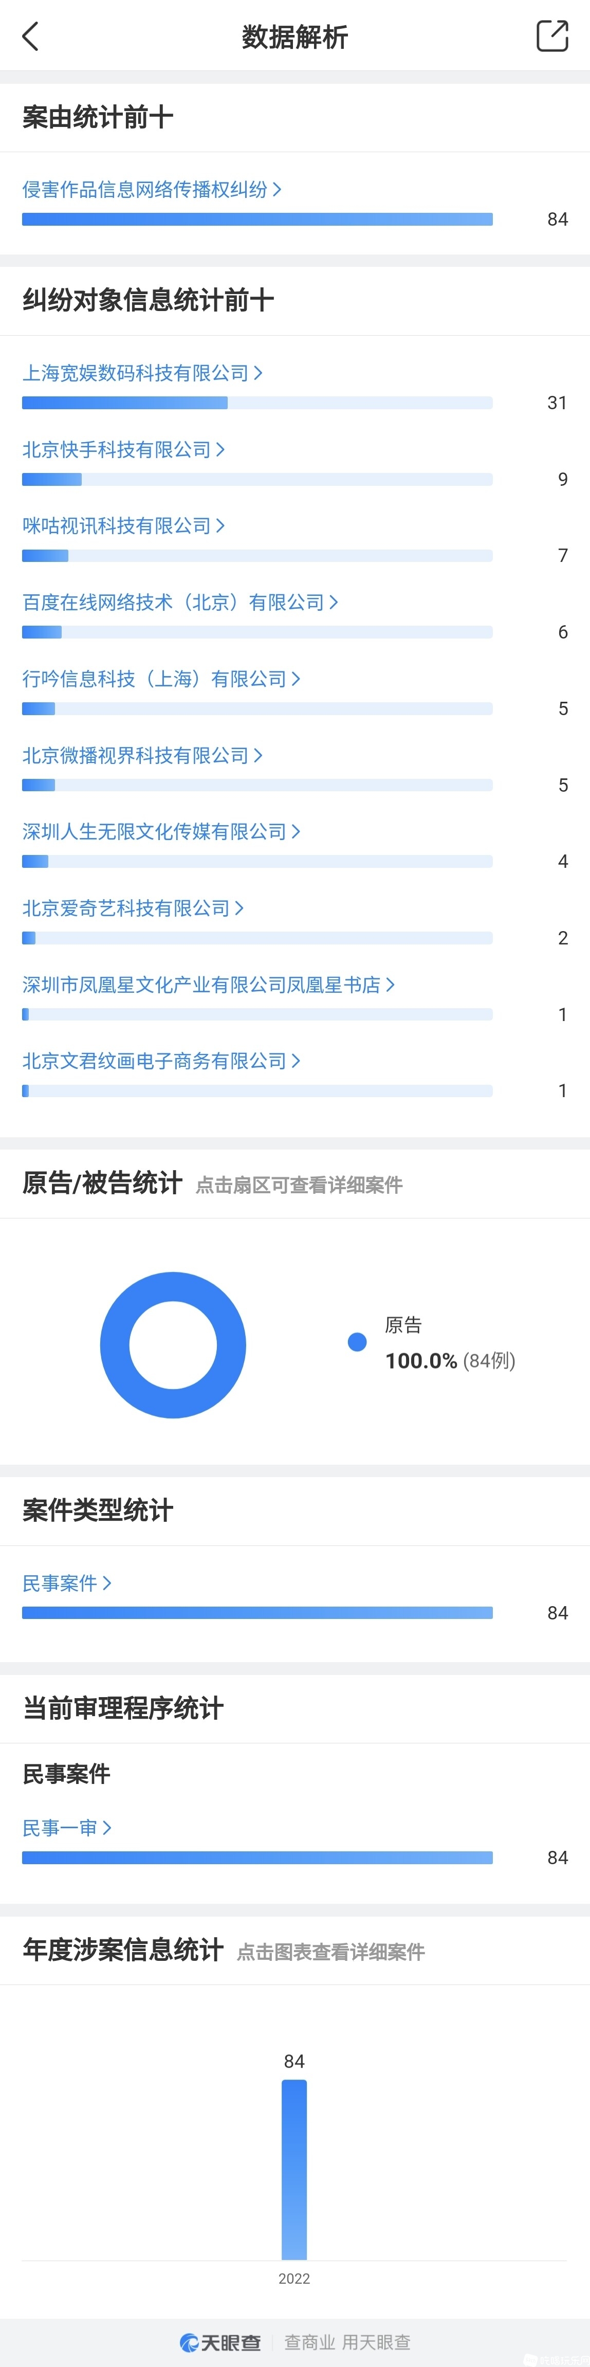Click progress bar under 上海宽娱数码科技有限公司

pyautogui.click(x=257, y=403)
